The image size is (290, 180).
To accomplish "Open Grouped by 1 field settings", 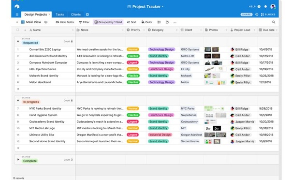I will (108, 22).
